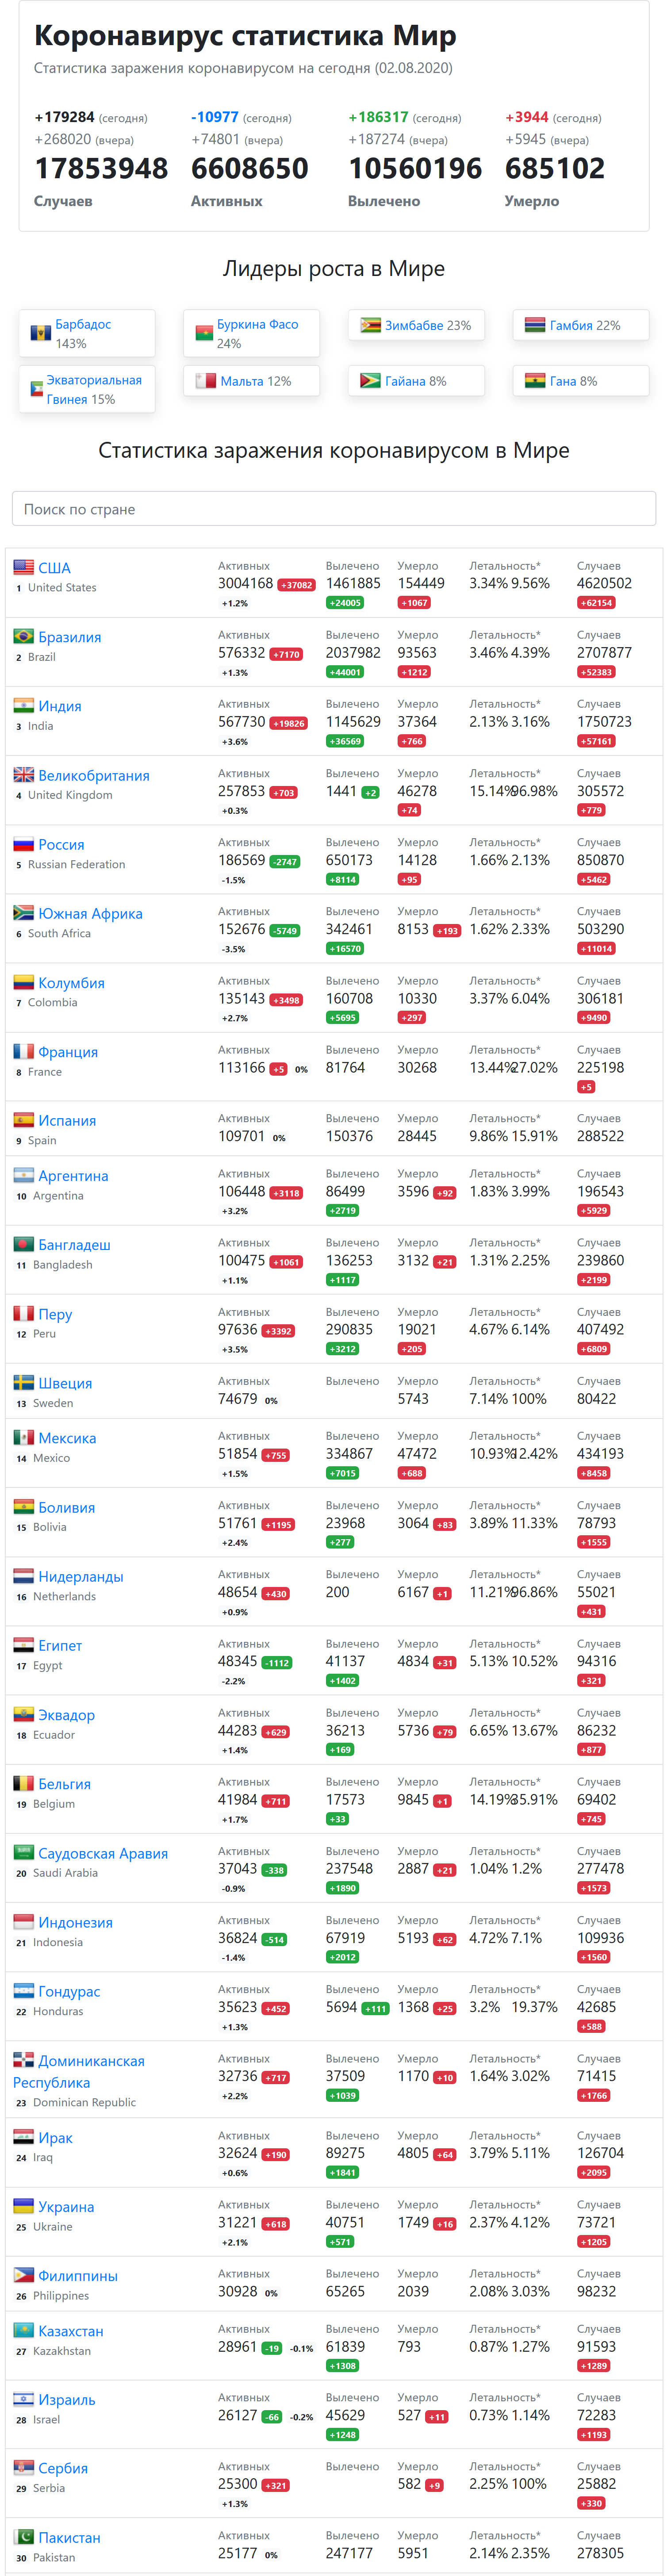This screenshot has height=2576, width=667.
Task: Open the Россия country link
Action: [61, 845]
